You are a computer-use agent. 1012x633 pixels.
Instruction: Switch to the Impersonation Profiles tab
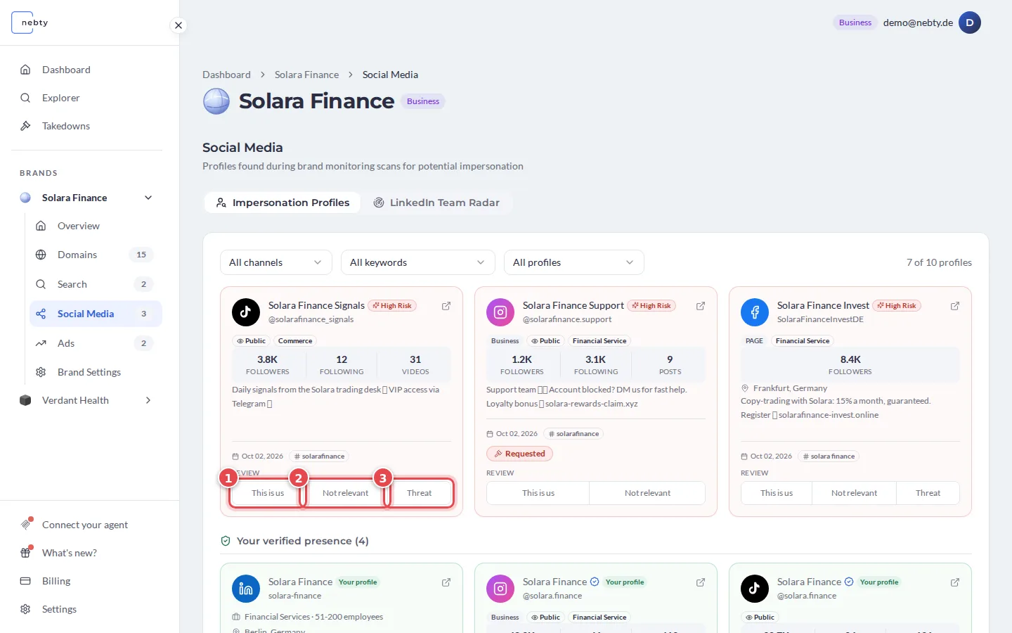point(283,203)
